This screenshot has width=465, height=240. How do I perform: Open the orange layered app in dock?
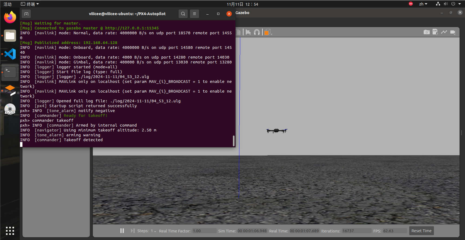click(x=10, y=91)
